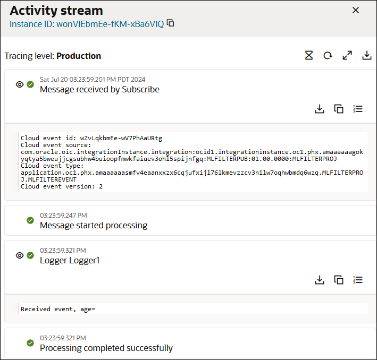Toggle eye icon for Logger Logger1
The image size is (377, 360).
click(x=20, y=255)
